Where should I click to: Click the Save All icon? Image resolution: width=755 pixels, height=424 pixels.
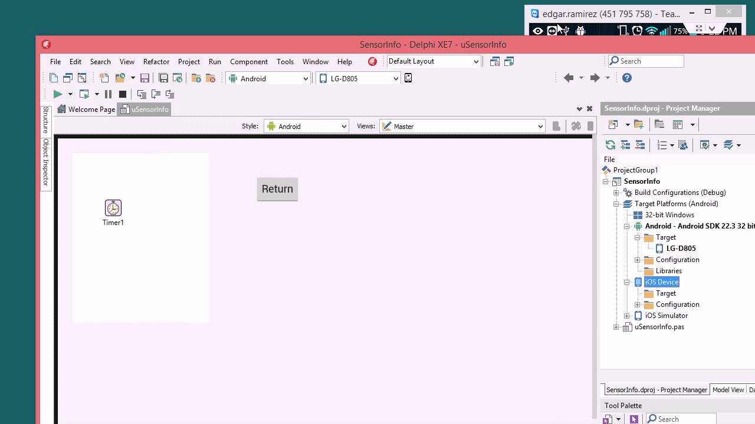point(163,78)
